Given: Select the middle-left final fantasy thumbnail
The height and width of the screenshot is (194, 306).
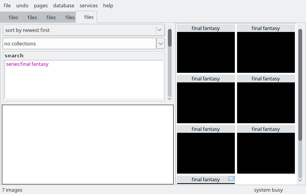Looking at the screenshot, I should point(206,99).
